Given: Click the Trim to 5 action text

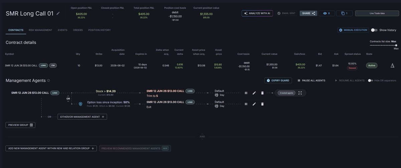Looking at the screenshot, I should coord(152,96).
